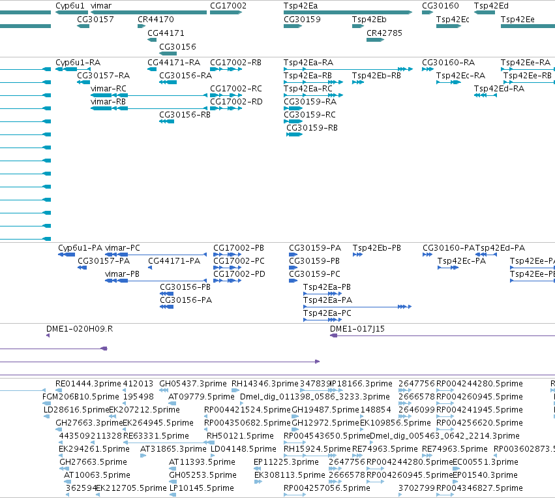Click the Tsp42Ed gene label
555x498 pixels.
[491, 6]
